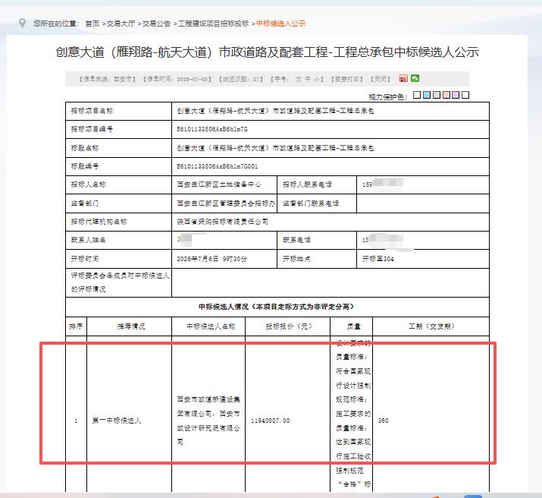Select the lavender purple eye-protection swatch

pyautogui.click(x=456, y=94)
